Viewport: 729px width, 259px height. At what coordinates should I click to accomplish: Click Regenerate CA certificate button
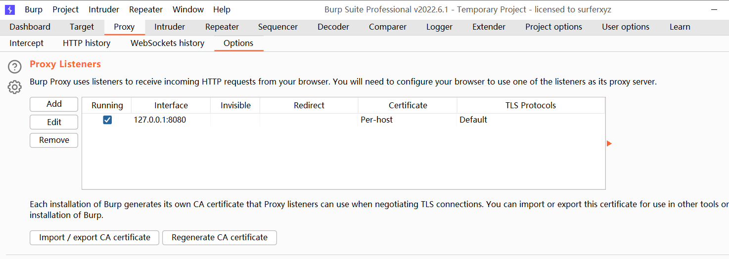click(x=219, y=237)
